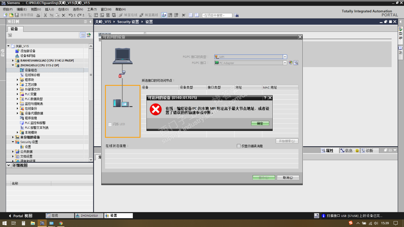
Task: Click the copy toolbar icon
Action: coord(51,15)
